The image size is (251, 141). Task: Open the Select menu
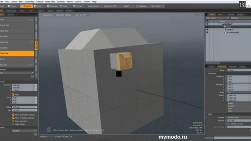14,2
